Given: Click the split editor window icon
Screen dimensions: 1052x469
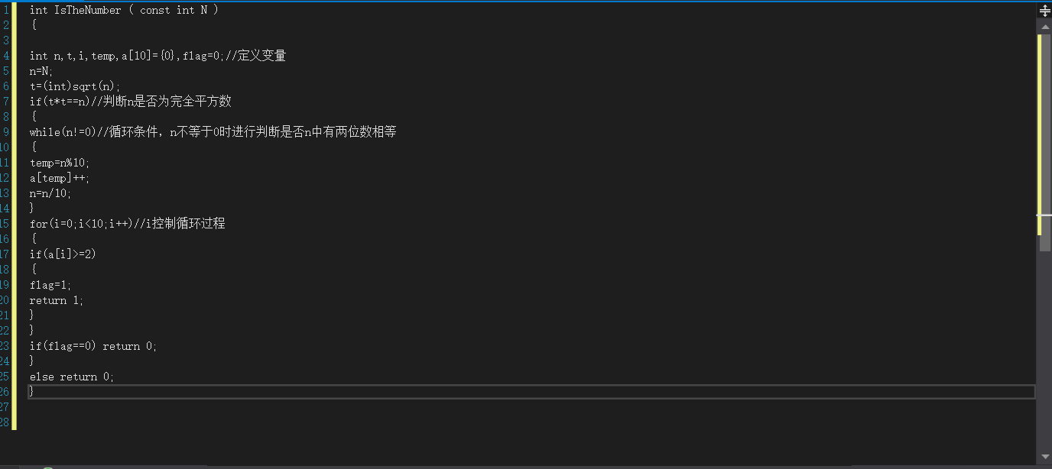Looking at the screenshot, I should [1045, 11].
